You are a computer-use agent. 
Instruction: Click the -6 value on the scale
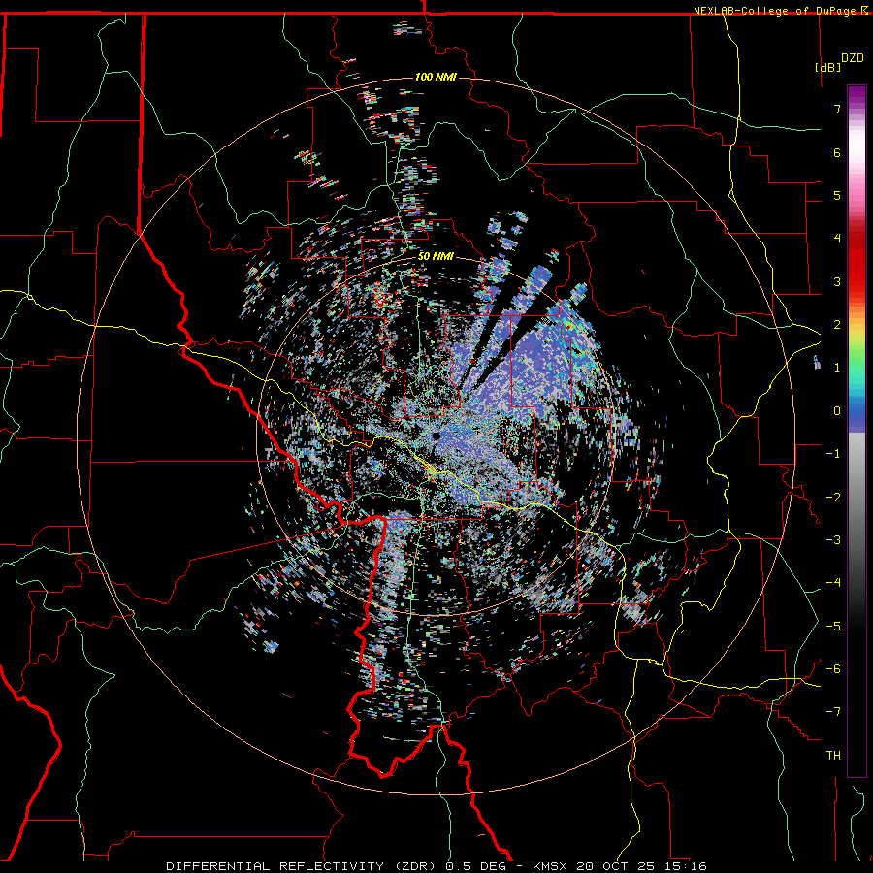tap(833, 669)
